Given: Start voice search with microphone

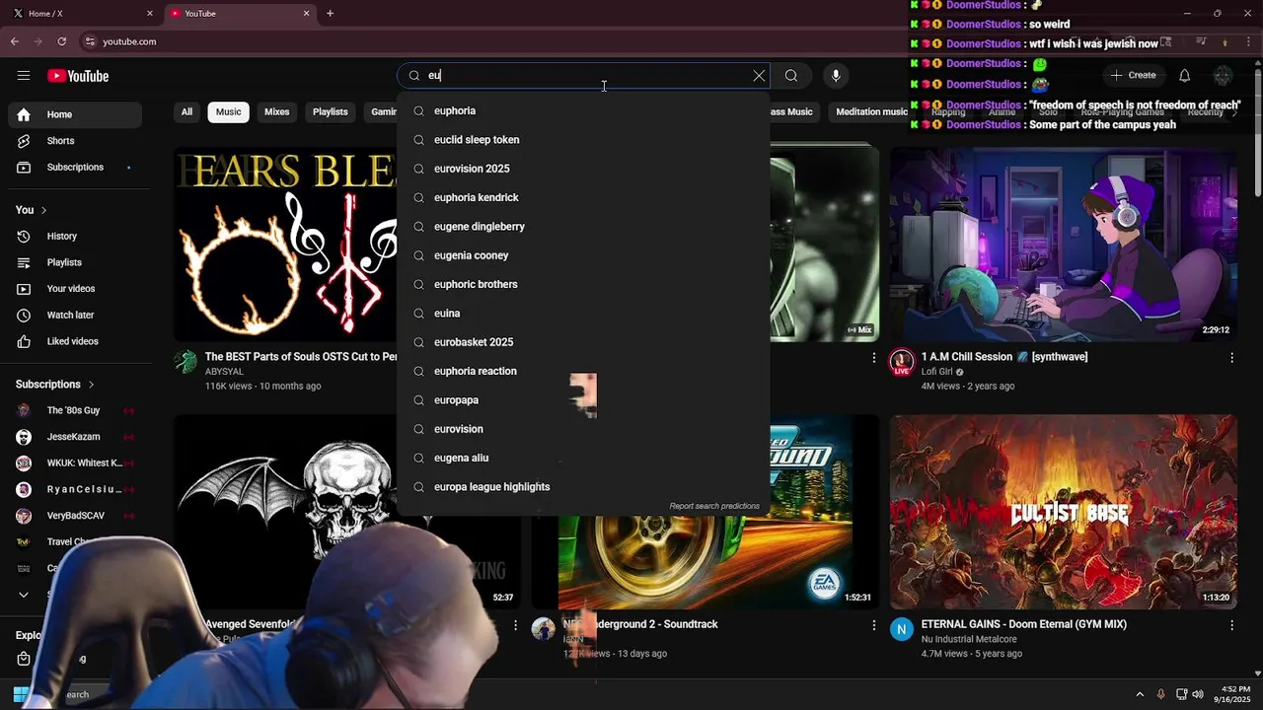Looking at the screenshot, I should pos(836,76).
